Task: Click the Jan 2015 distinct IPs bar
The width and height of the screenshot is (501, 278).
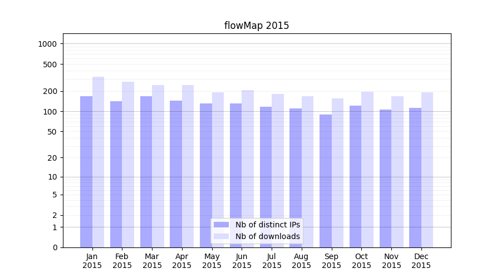Action: pyautogui.click(x=86, y=172)
